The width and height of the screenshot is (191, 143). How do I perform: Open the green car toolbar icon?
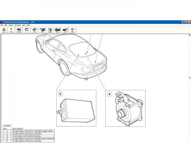point(35,30)
